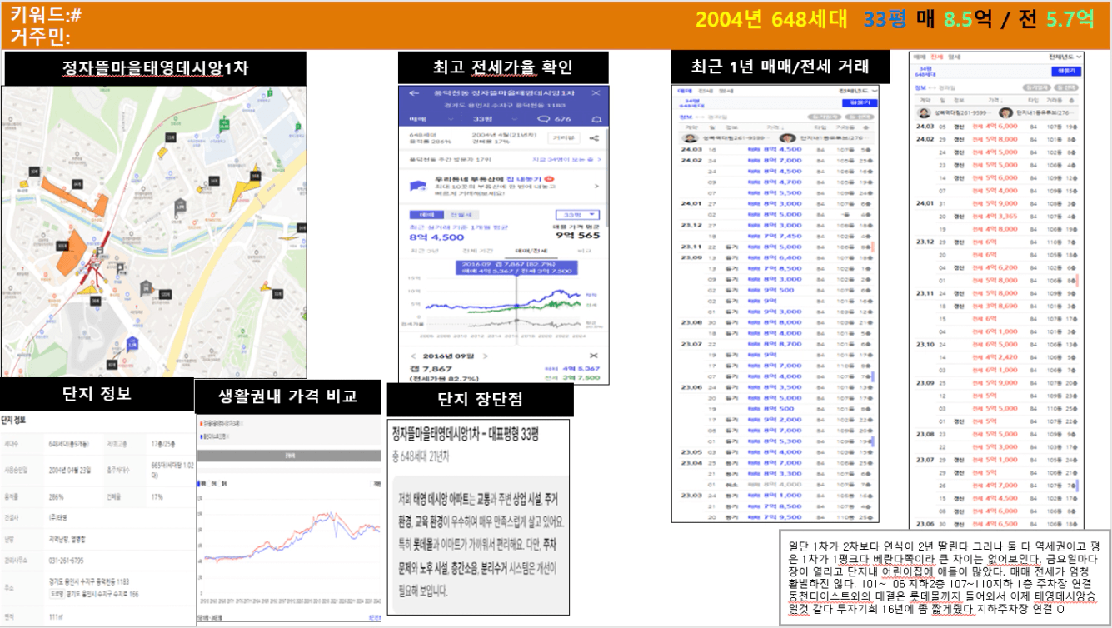This screenshot has width=1112, height=628.
Task: Switch to the 비교 chart tab
Action: pos(585,251)
